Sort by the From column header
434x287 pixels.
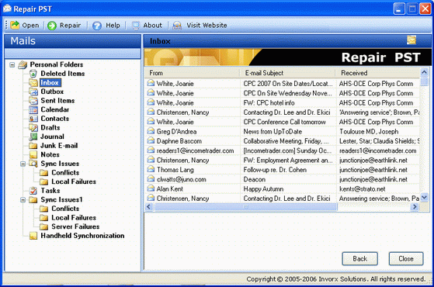point(192,73)
